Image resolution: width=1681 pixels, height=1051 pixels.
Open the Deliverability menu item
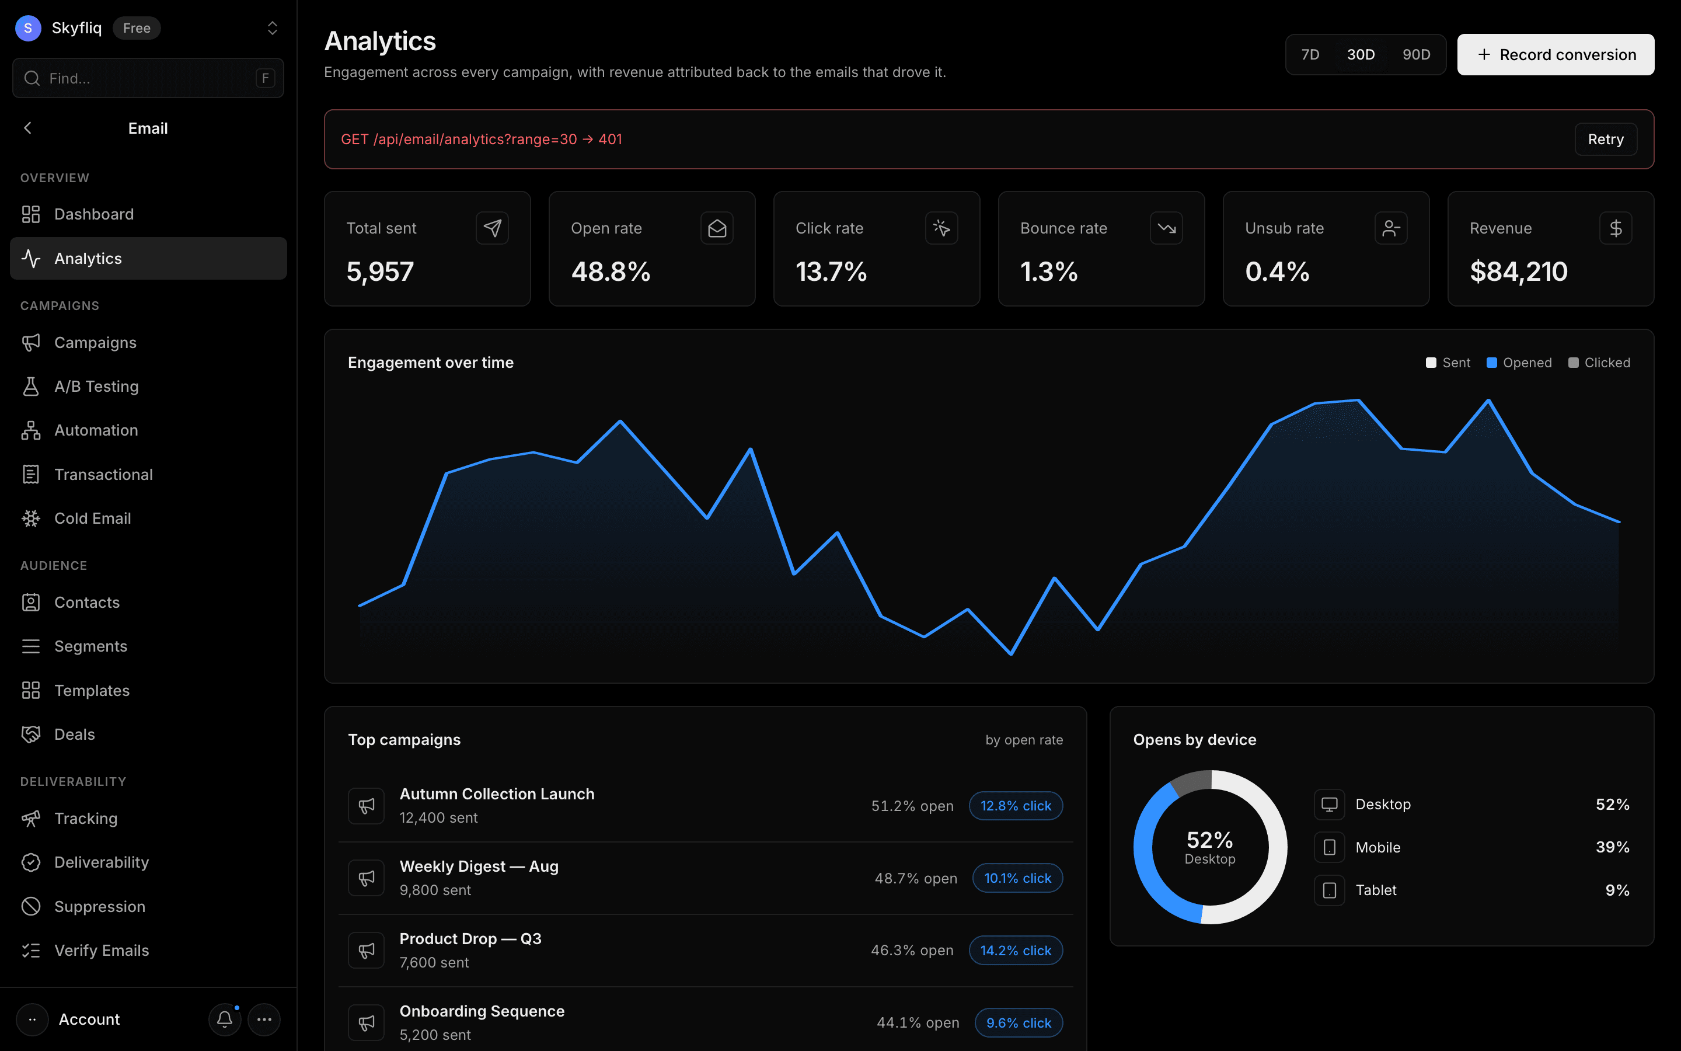pos(149,862)
